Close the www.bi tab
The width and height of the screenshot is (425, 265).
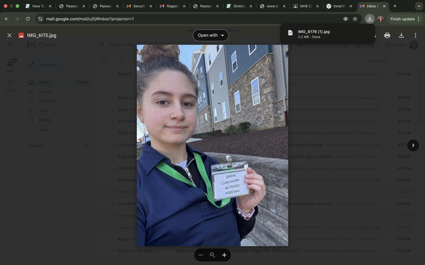(x=284, y=6)
